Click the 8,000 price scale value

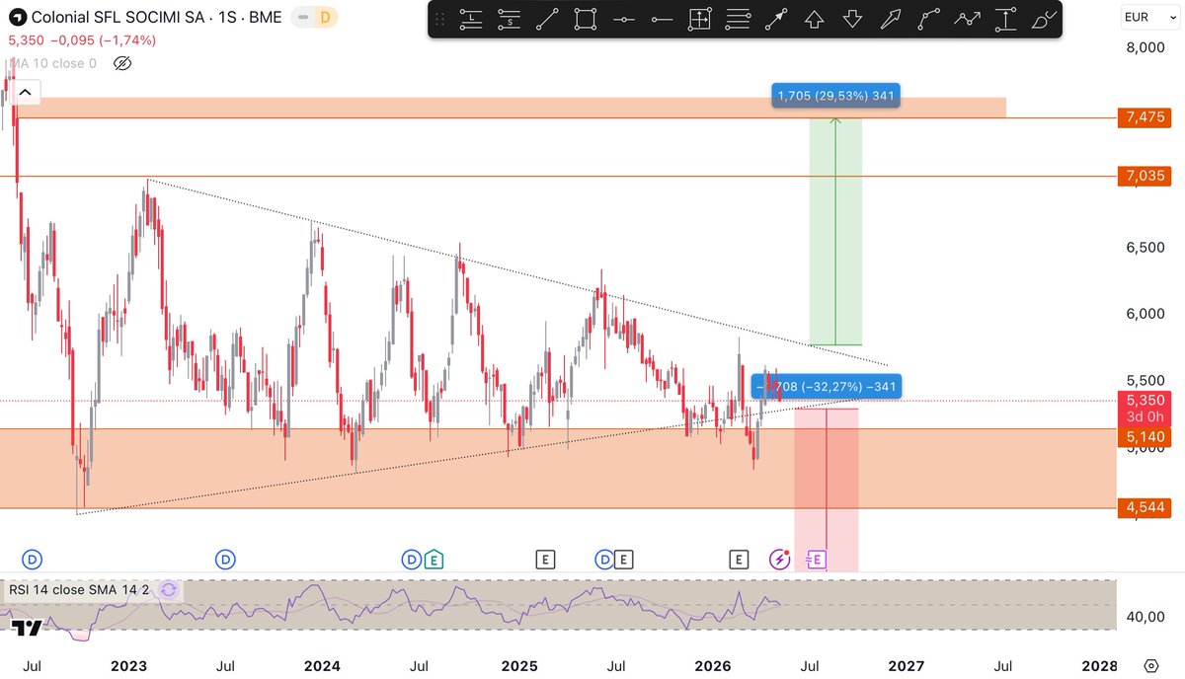point(1145,46)
